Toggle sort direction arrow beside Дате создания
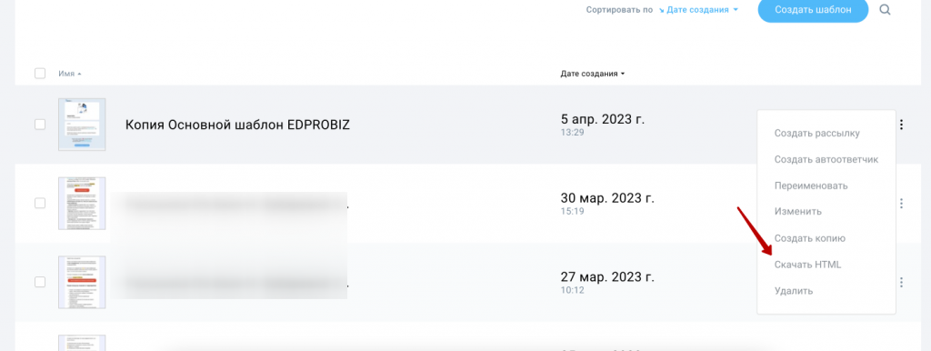 (662, 10)
